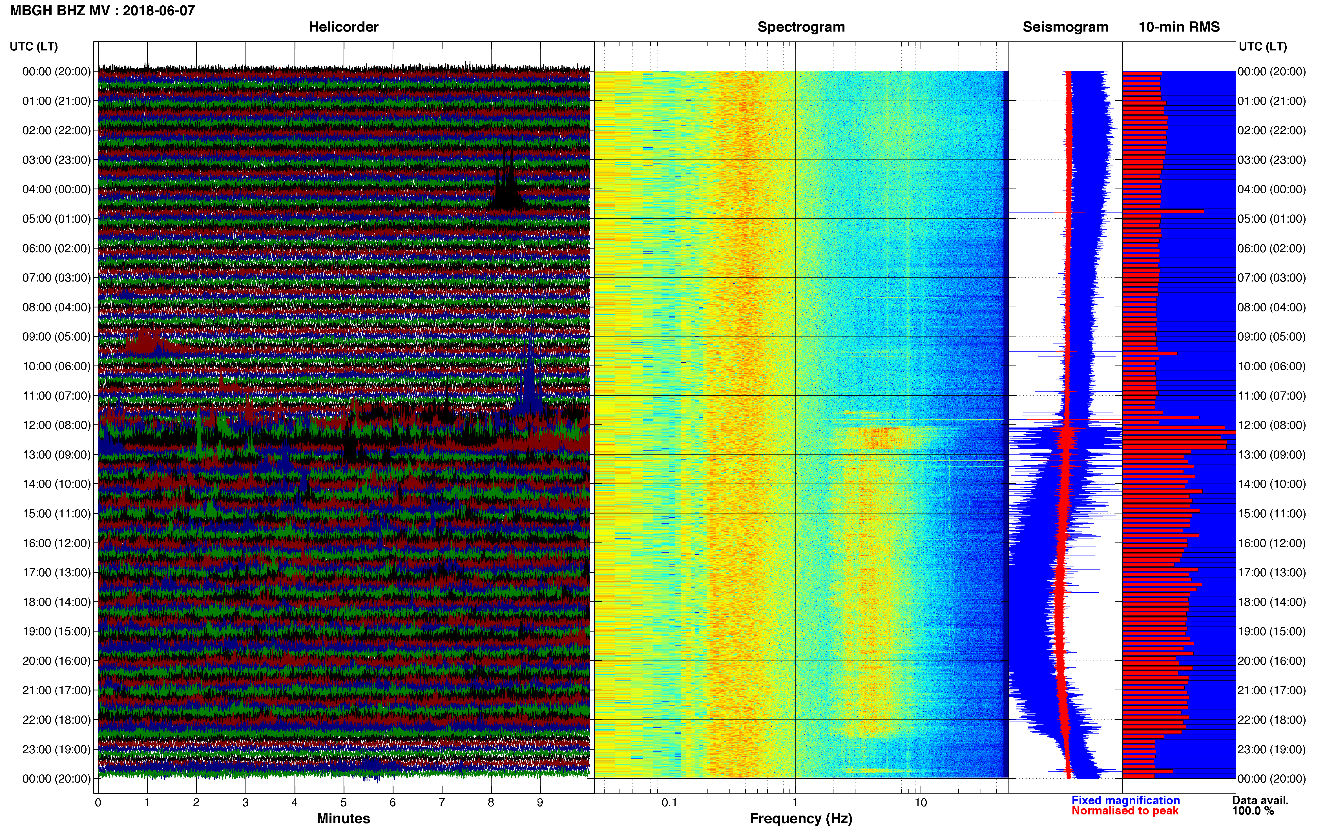Click the 'Minutes' x-axis label

(344, 818)
